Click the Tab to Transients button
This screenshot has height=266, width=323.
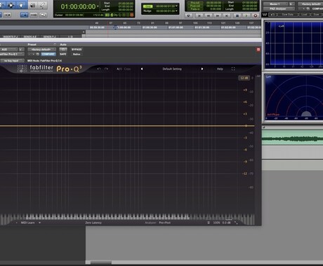[7, 15]
